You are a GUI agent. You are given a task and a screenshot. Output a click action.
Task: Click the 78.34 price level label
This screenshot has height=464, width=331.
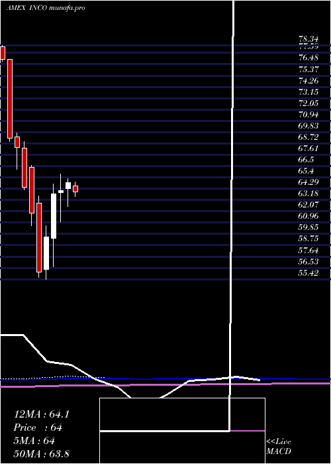click(308, 39)
